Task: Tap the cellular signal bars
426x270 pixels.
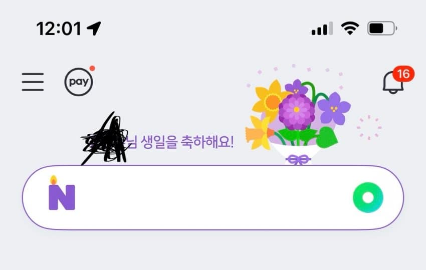Action: coord(322,29)
